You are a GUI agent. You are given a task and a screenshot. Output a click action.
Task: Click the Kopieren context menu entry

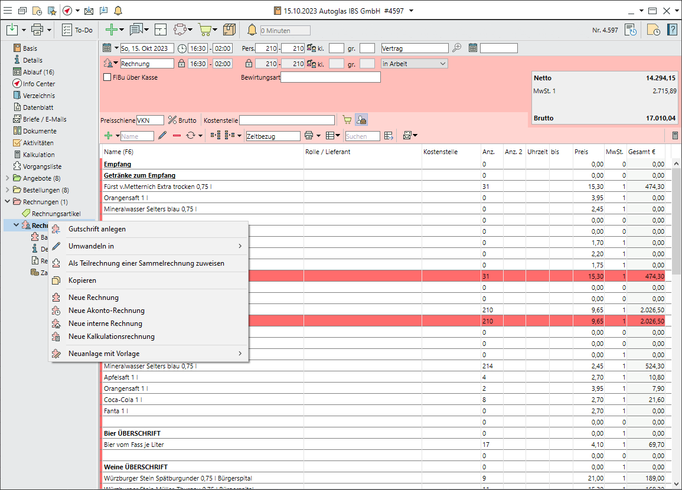click(x=82, y=280)
